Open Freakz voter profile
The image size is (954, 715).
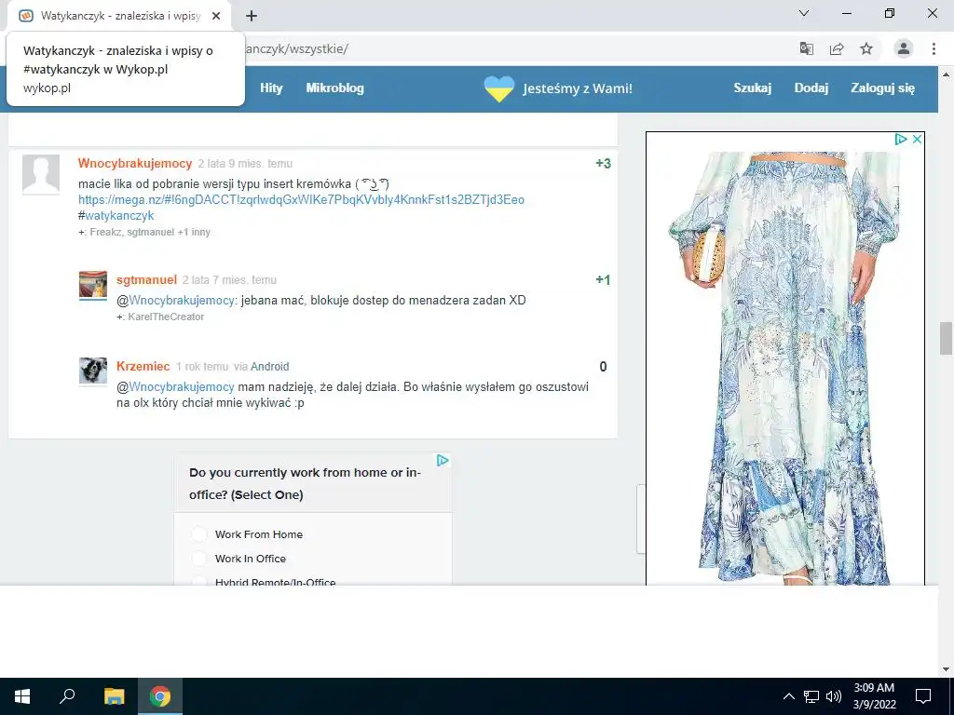(x=106, y=232)
